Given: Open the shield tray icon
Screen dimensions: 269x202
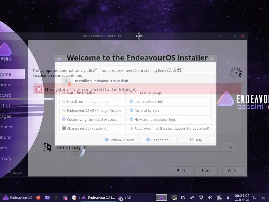Looking at the screenshot, I should pos(201,198).
